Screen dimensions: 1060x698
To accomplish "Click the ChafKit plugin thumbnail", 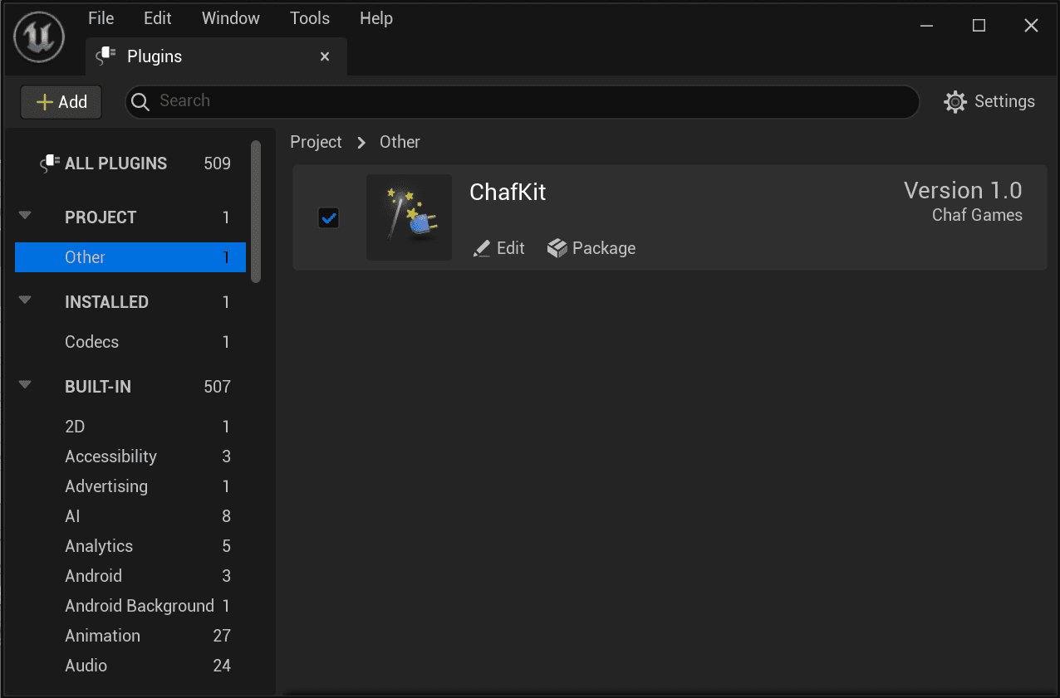I will (409, 217).
